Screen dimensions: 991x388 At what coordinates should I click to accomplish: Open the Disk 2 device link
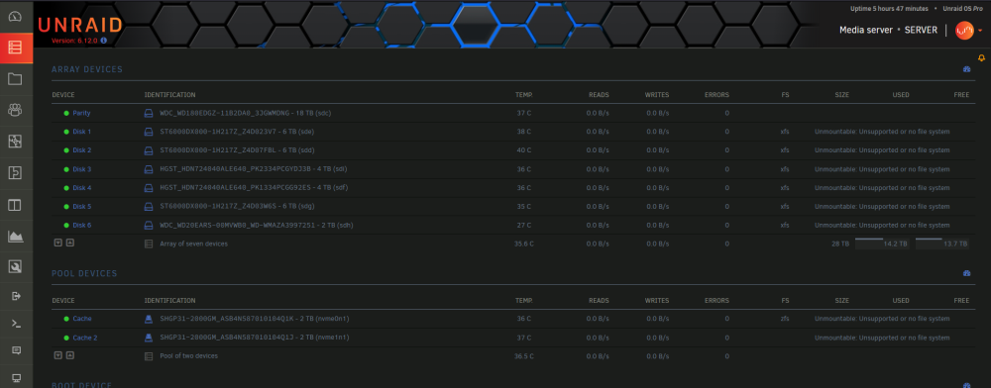tap(82, 150)
